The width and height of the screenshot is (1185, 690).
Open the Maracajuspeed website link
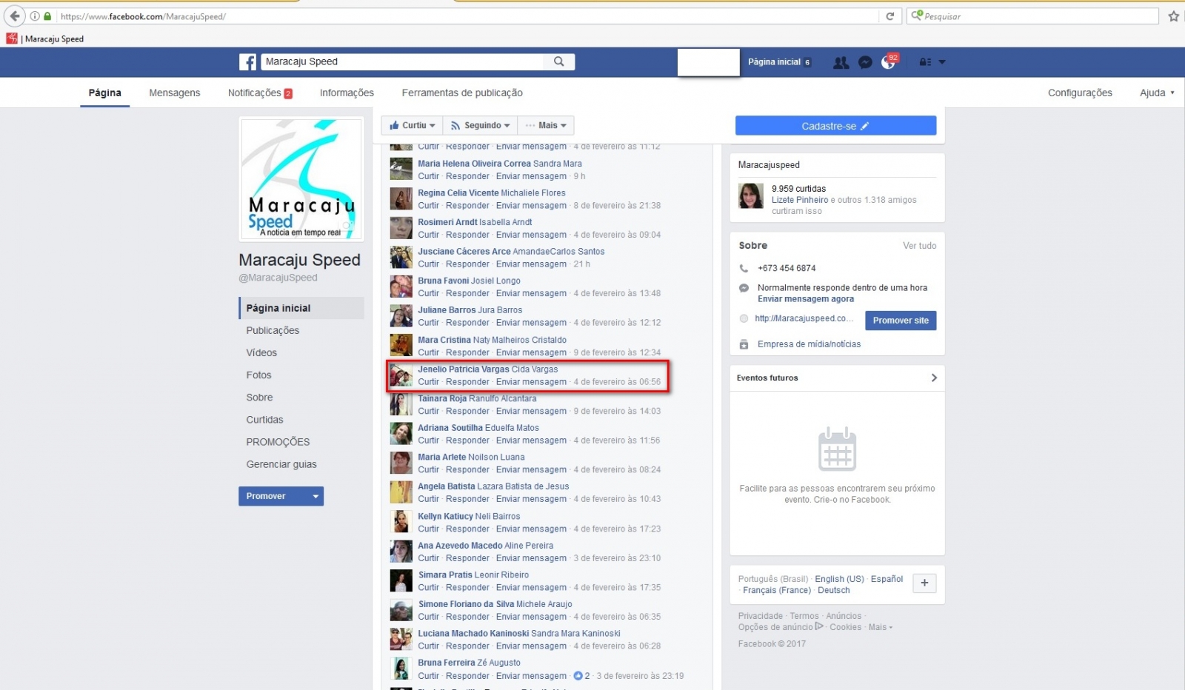tap(804, 318)
